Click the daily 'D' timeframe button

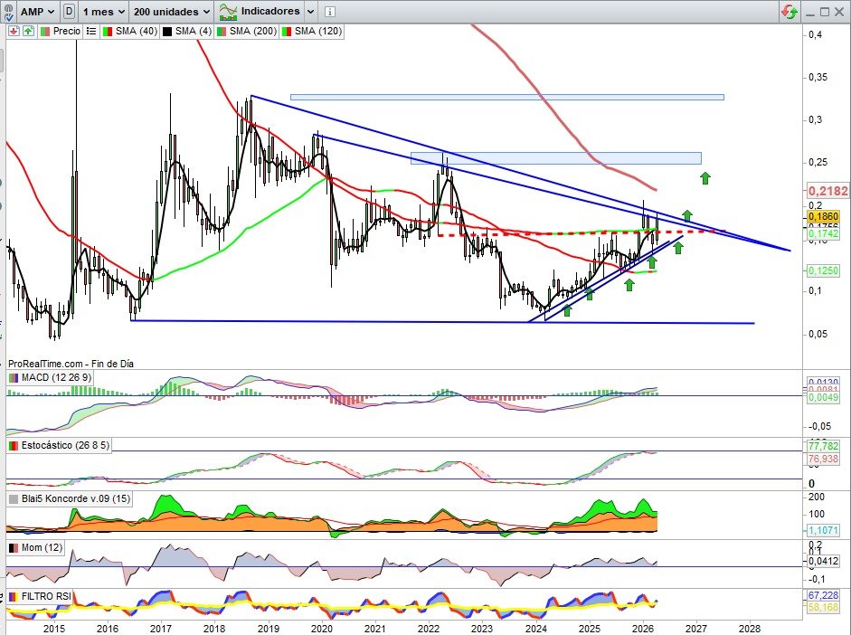coord(69,12)
